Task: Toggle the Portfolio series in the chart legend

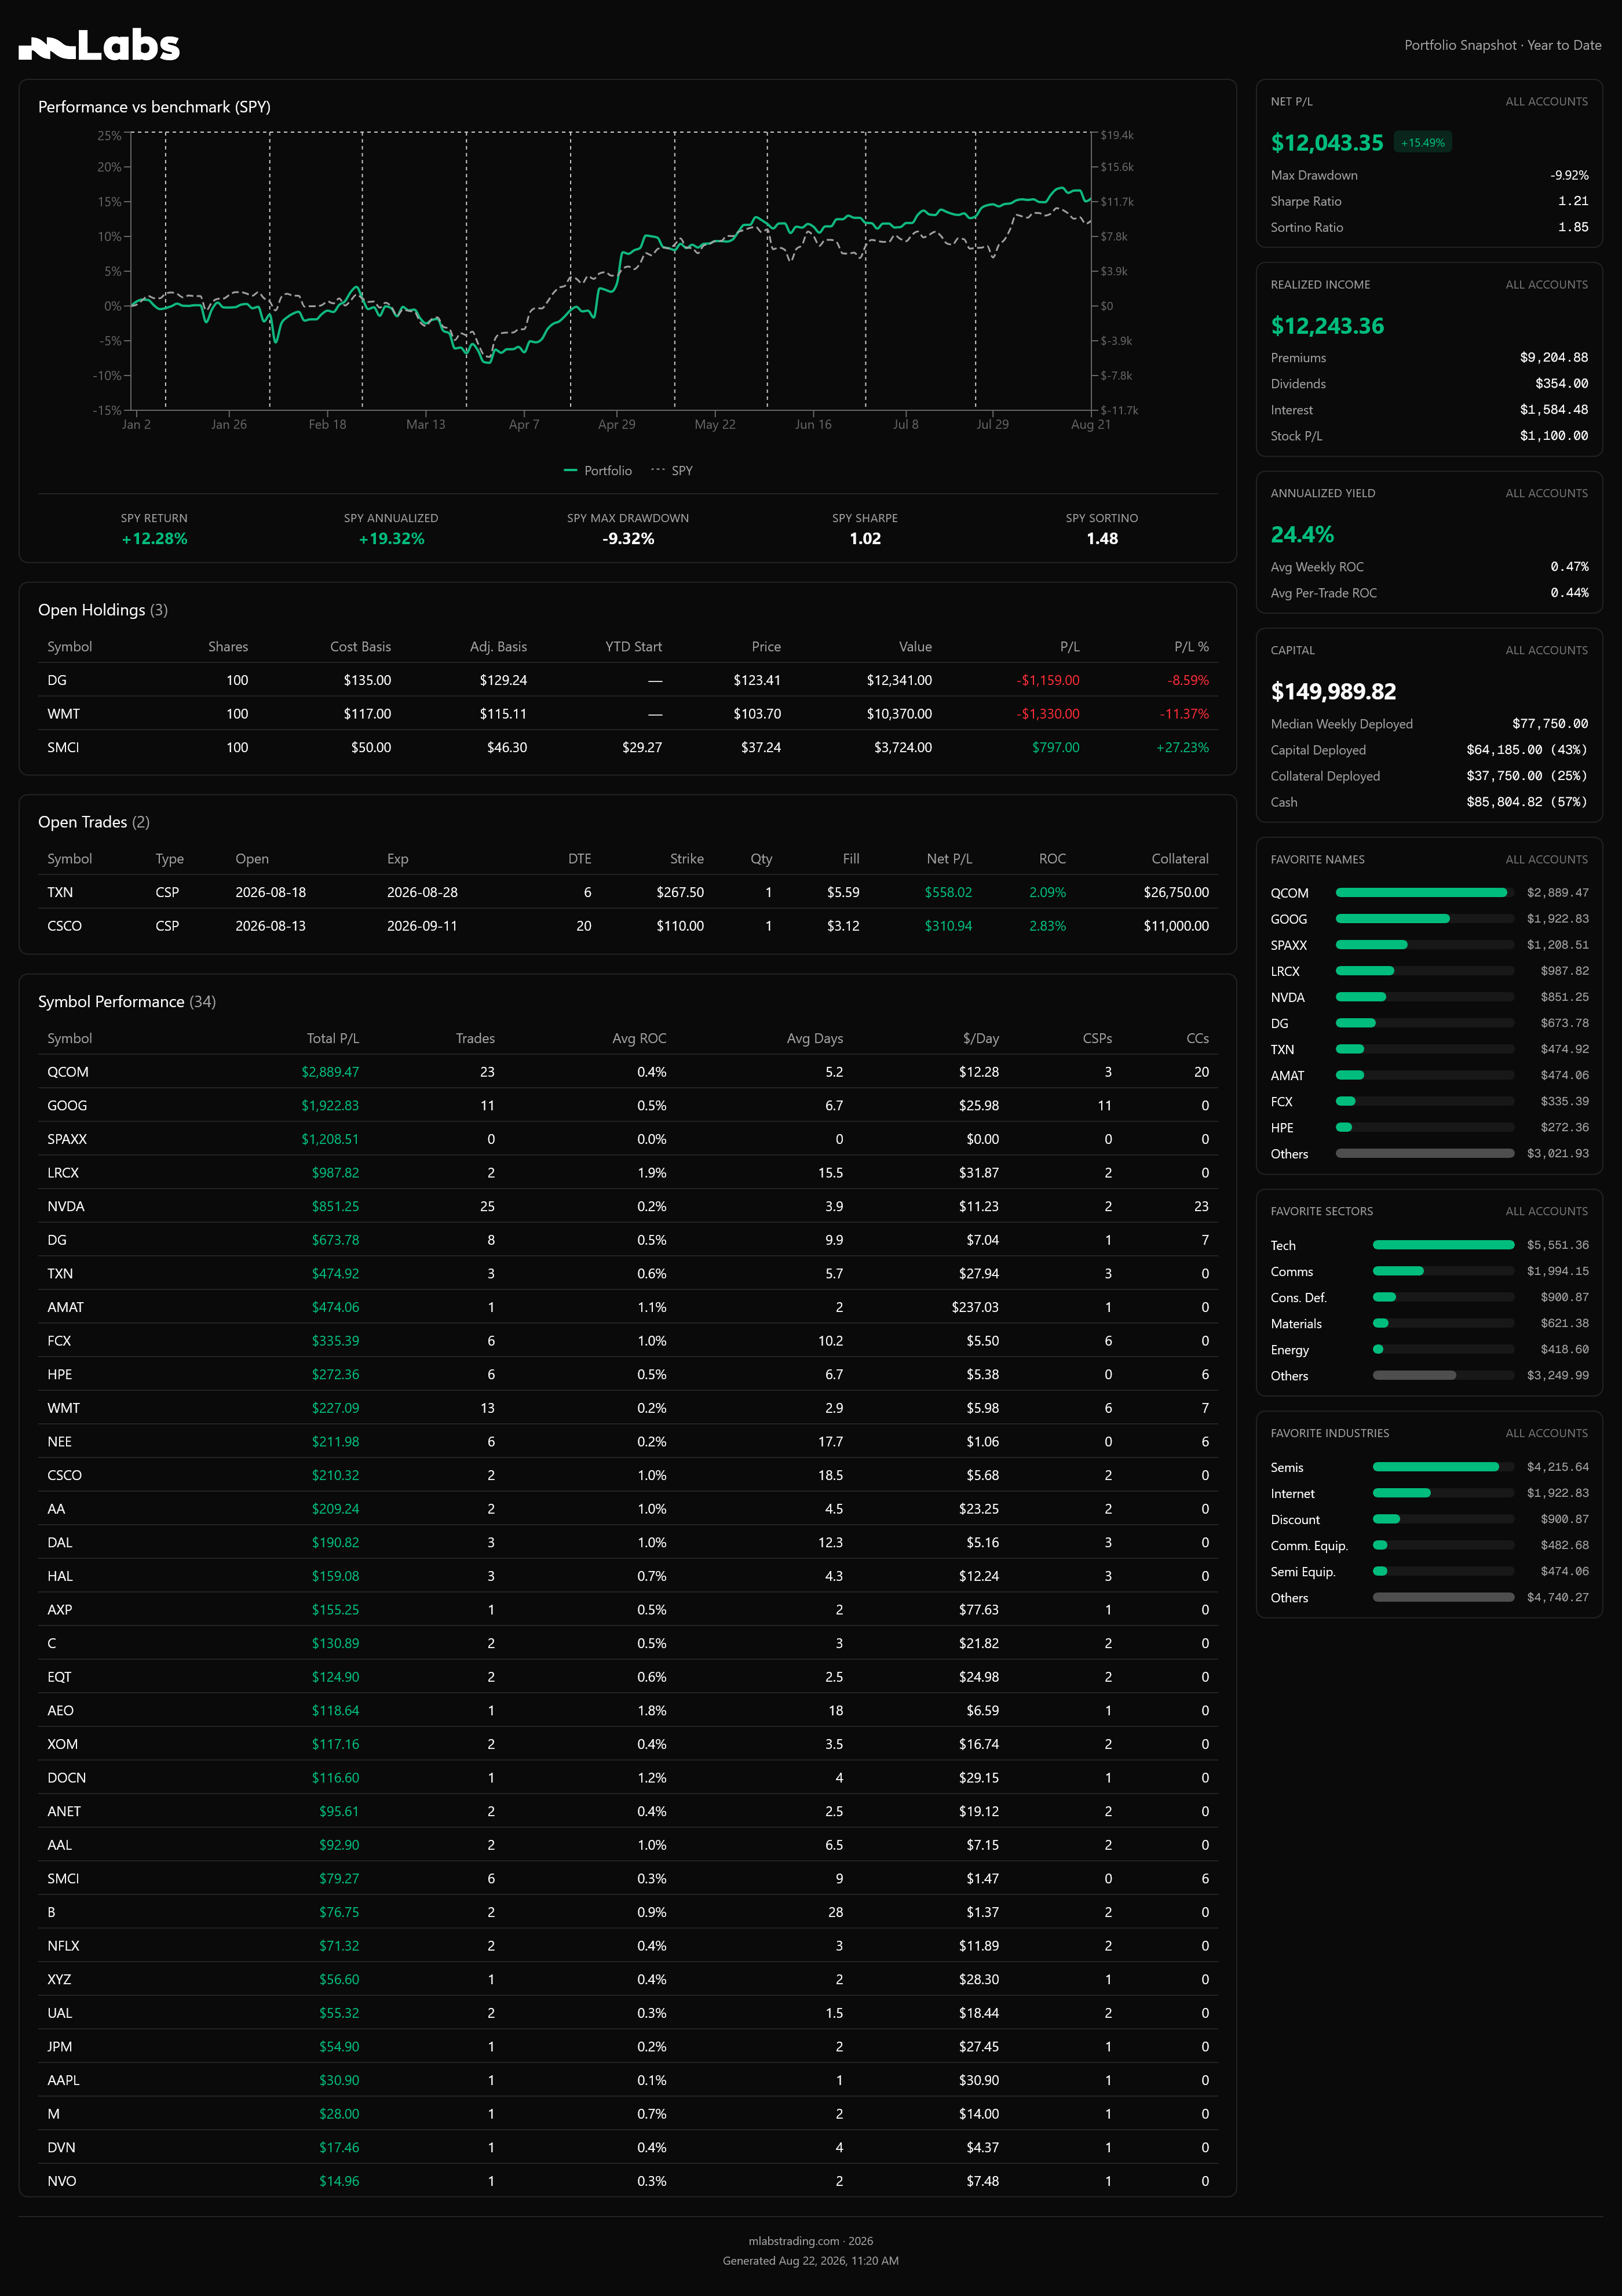Action: click(598, 471)
